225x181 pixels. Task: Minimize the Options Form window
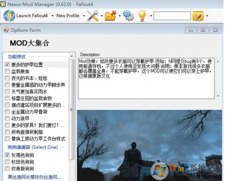[x=191, y=30]
